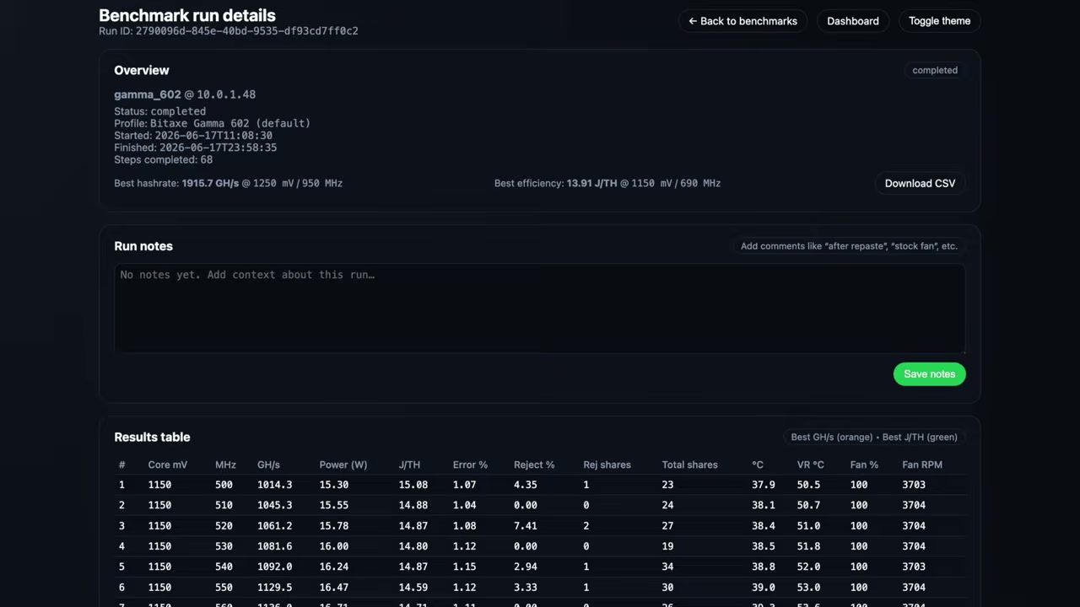Viewport: 1080px width, 607px height.
Task: Toggle theme button
Action: pyautogui.click(x=939, y=21)
